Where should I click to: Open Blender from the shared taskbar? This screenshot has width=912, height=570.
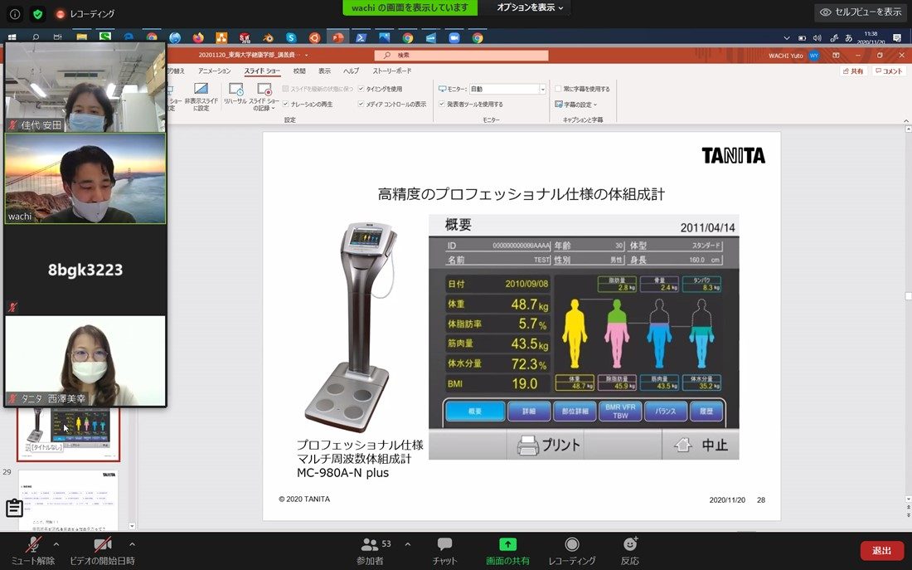coord(268,38)
